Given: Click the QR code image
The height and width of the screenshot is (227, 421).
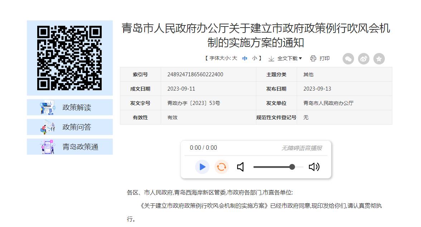Looking at the screenshot, I should point(70,58).
